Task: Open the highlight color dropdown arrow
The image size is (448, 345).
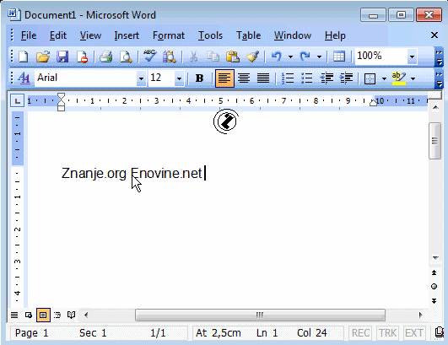Action: coord(413,78)
